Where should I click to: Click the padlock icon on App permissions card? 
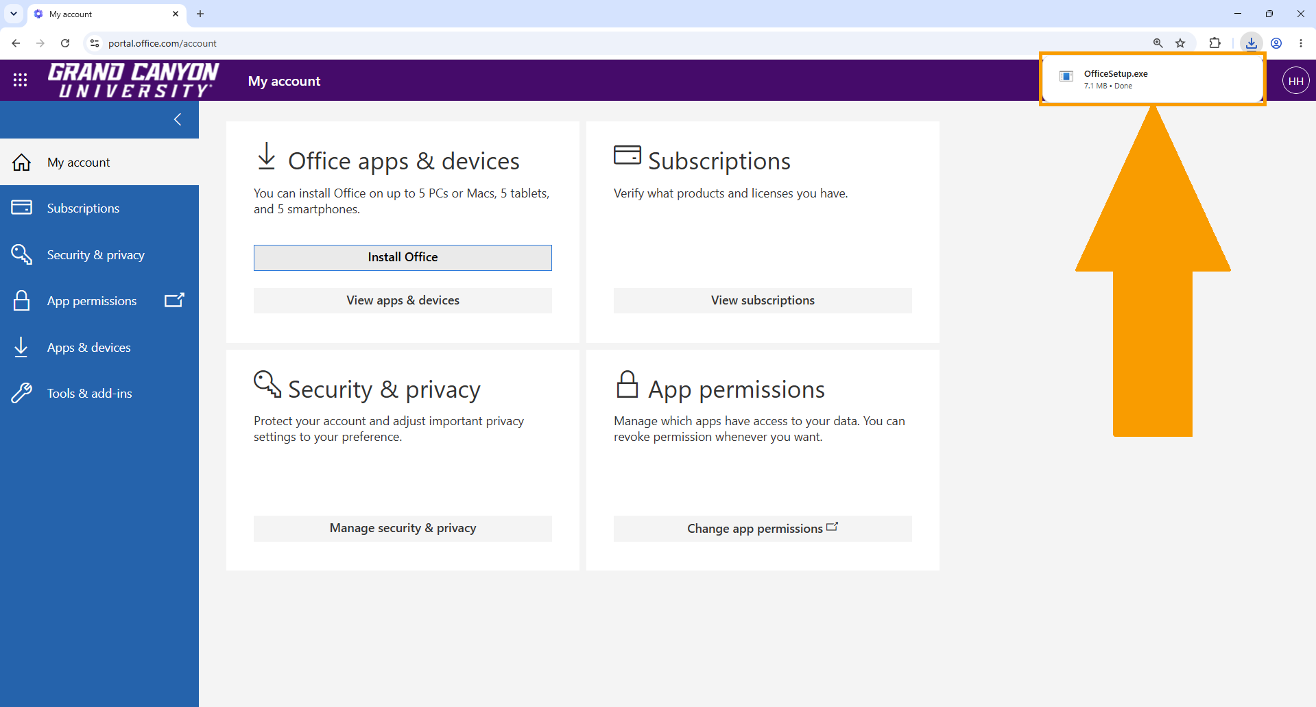pyautogui.click(x=627, y=384)
